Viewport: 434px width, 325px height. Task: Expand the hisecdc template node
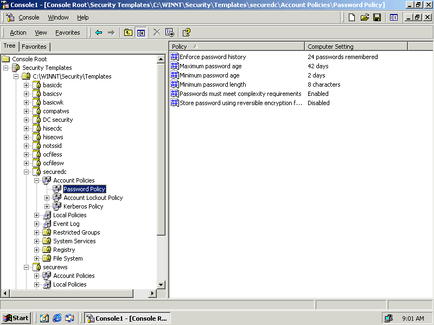(27, 128)
